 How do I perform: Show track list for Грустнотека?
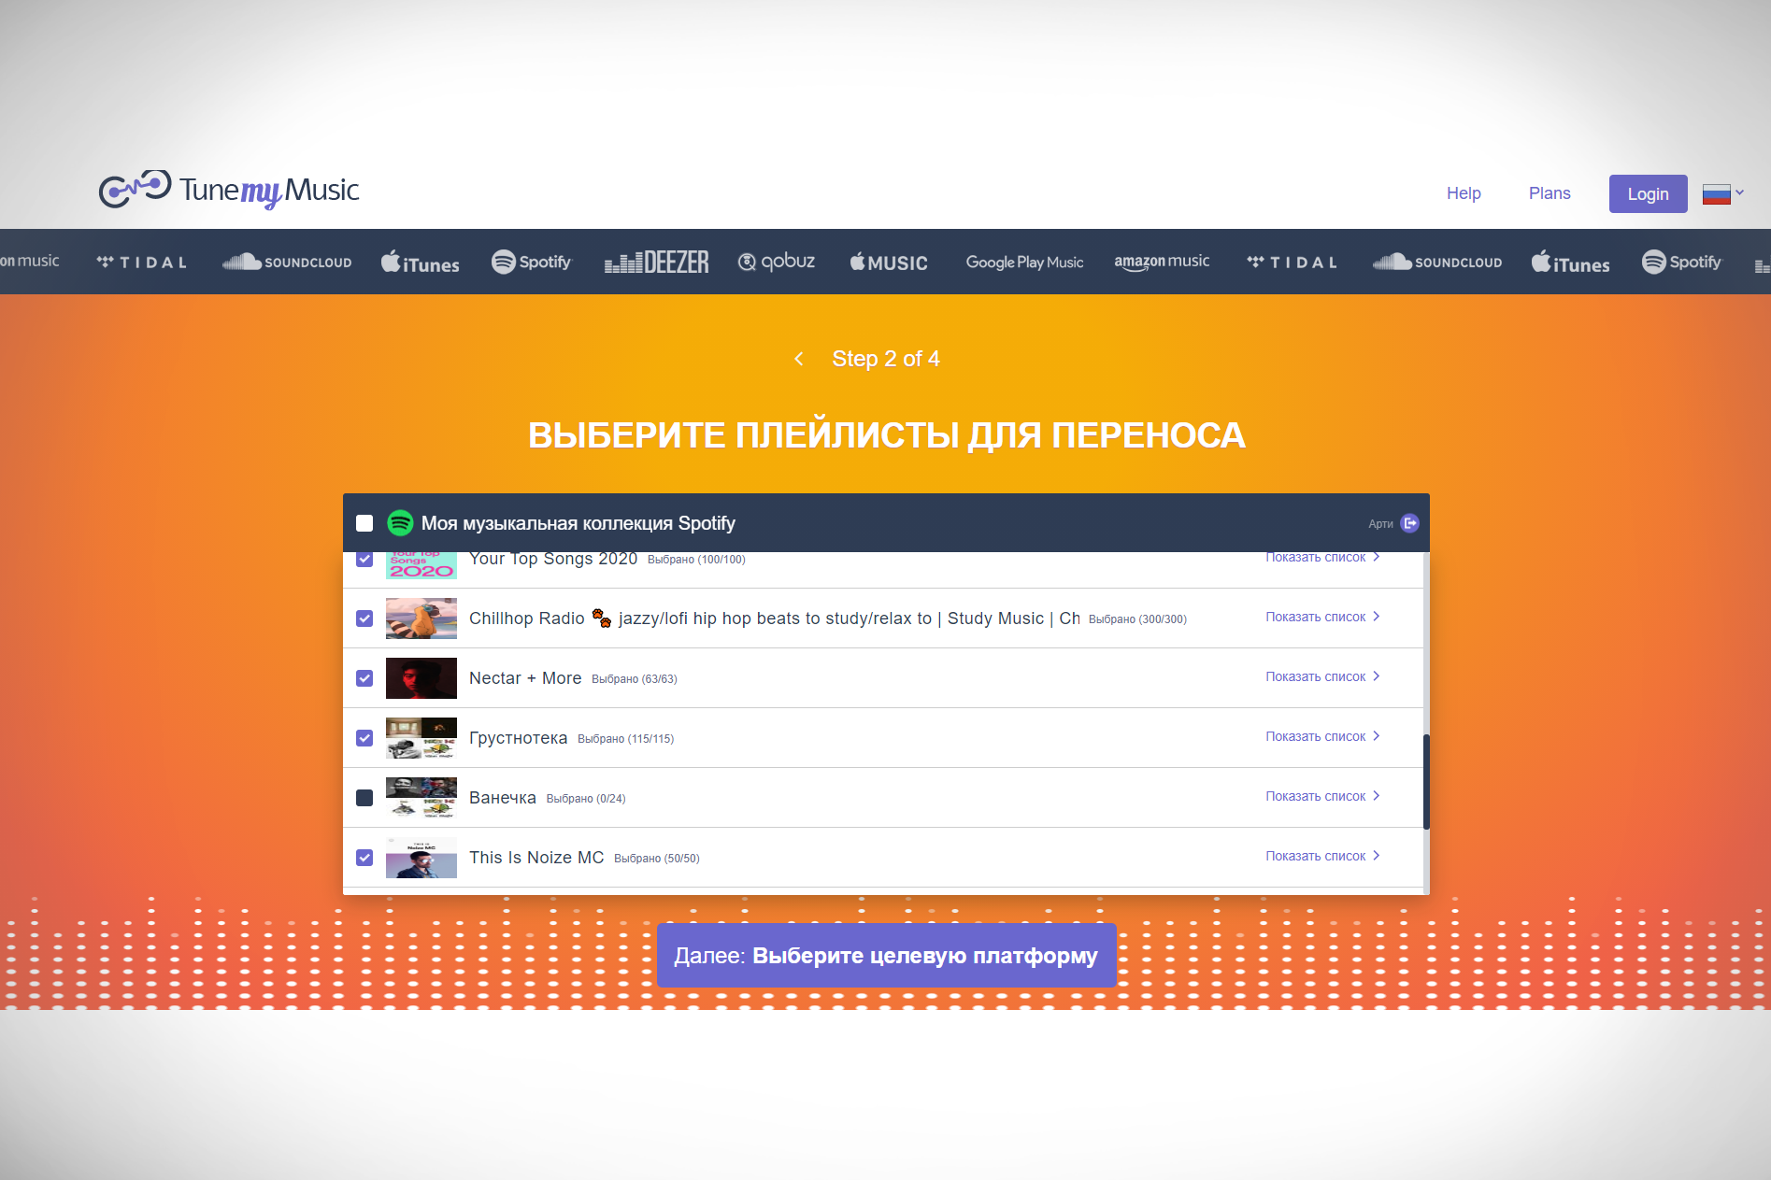pyautogui.click(x=1322, y=736)
